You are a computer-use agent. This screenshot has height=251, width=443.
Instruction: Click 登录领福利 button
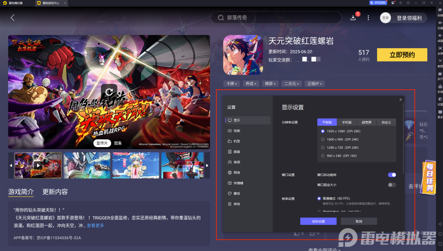pos(409,18)
